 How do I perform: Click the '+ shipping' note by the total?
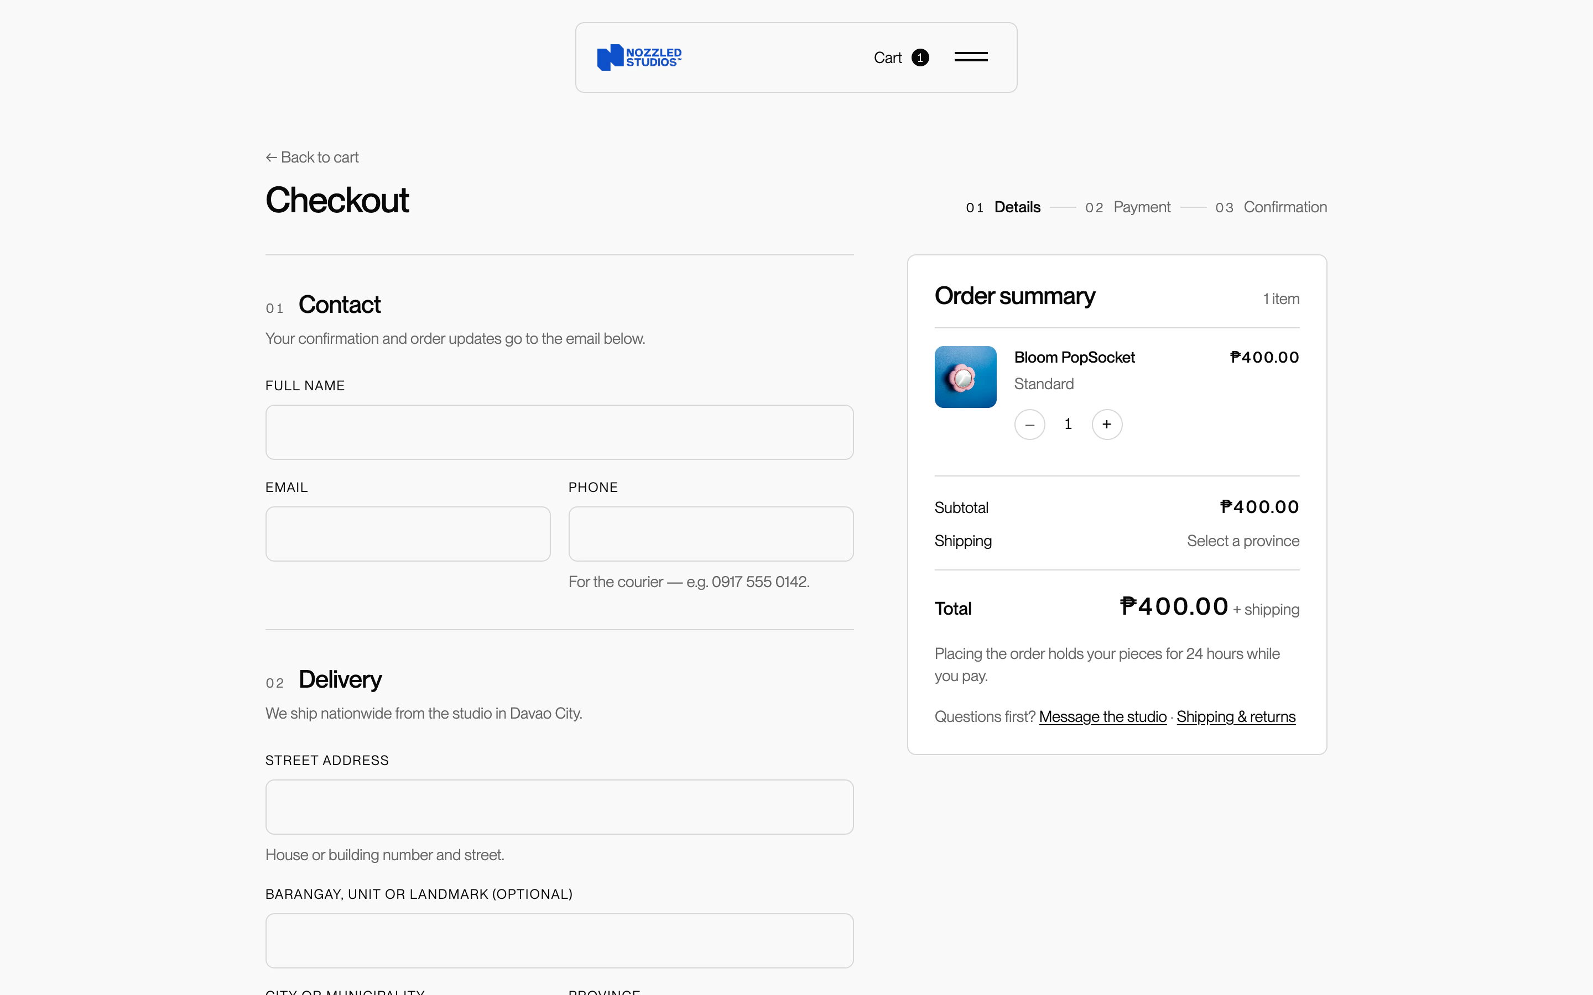(1266, 609)
